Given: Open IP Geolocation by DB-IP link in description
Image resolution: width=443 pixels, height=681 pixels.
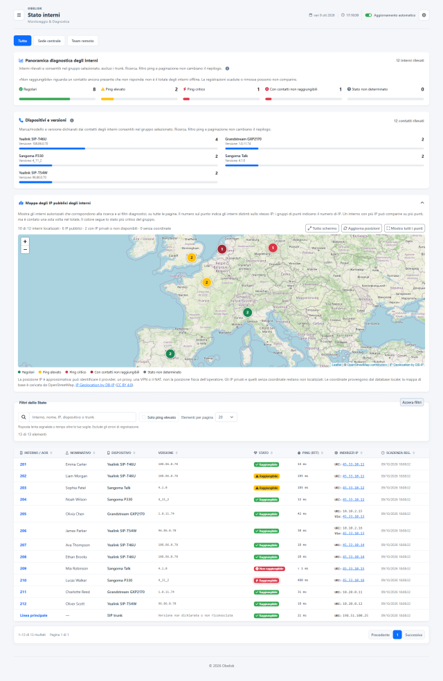Looking at the screenshot, I should [96, 385].
